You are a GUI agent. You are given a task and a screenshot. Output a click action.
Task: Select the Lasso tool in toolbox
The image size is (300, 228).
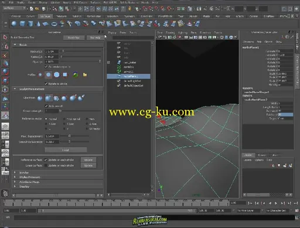[x=5, y=46]
